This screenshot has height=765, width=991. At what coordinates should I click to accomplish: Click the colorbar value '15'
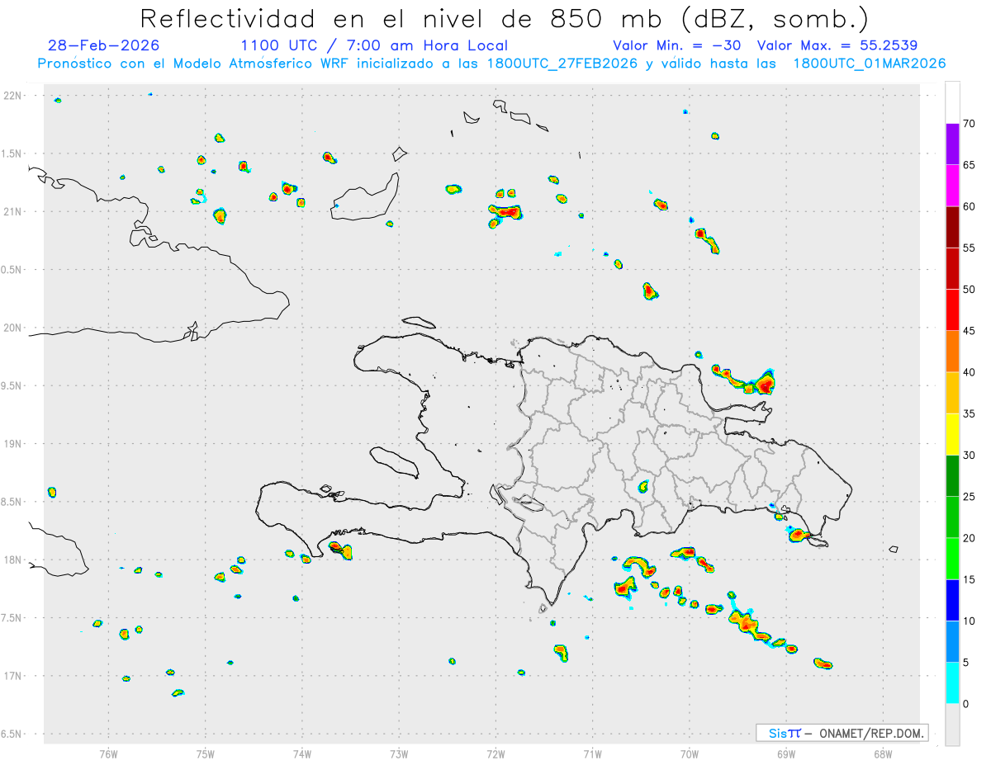tap(969, 579)
